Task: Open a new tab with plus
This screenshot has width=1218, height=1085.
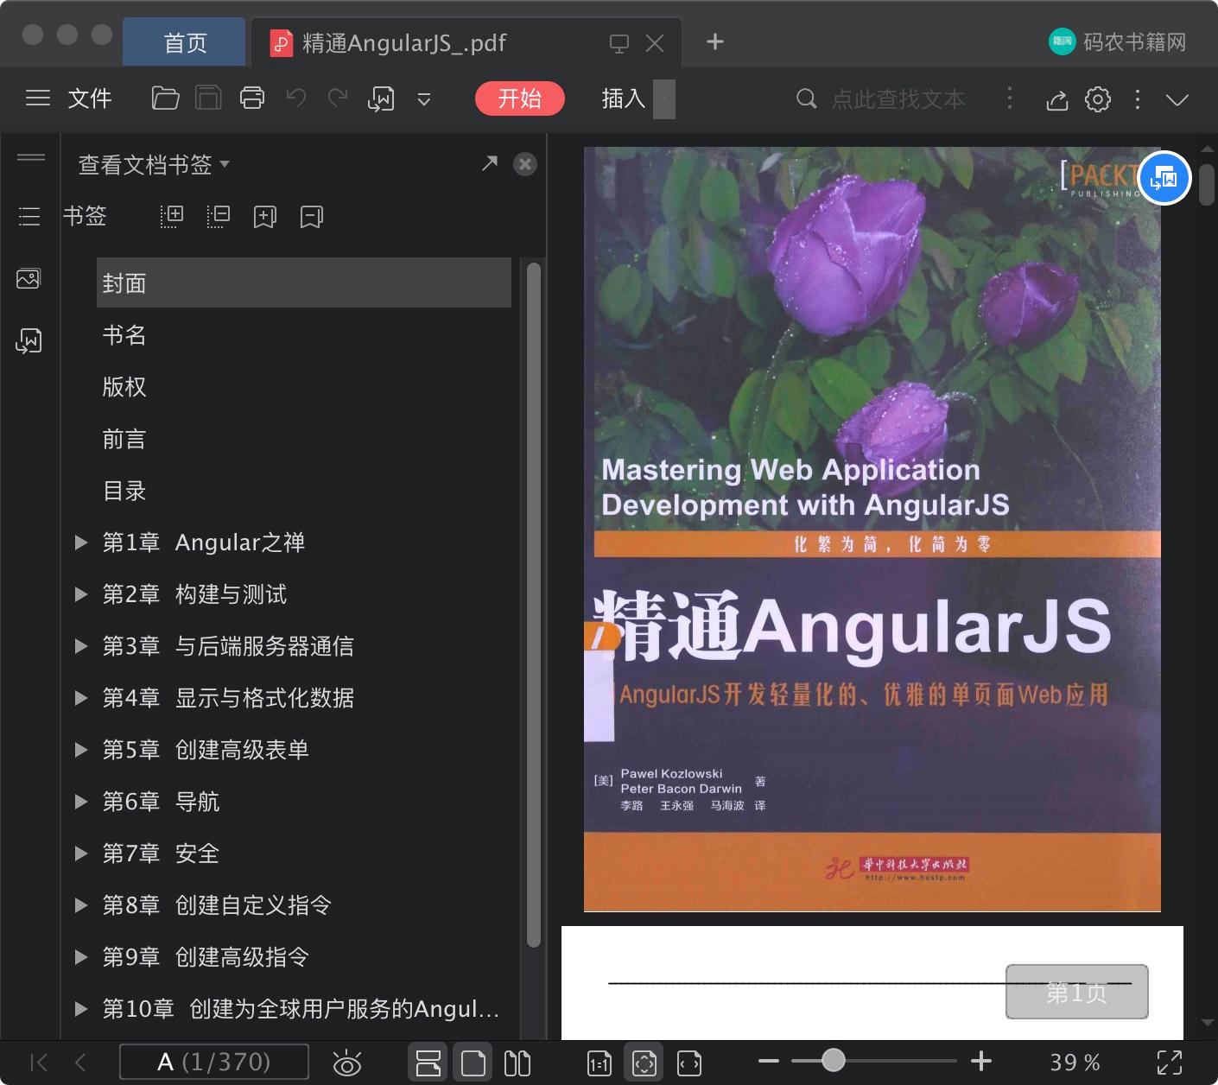Action: tap(715, 41)
